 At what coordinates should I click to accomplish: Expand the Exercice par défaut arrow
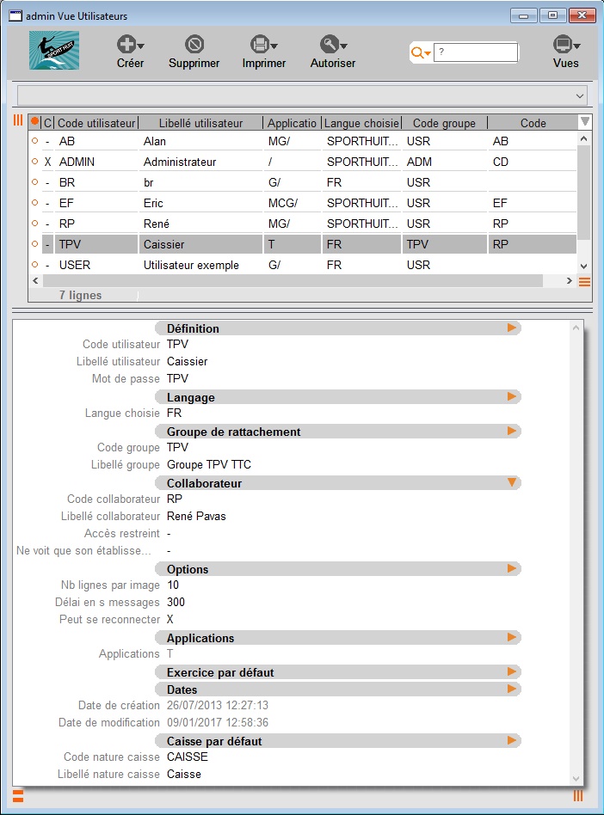click(x=511, y=671)
